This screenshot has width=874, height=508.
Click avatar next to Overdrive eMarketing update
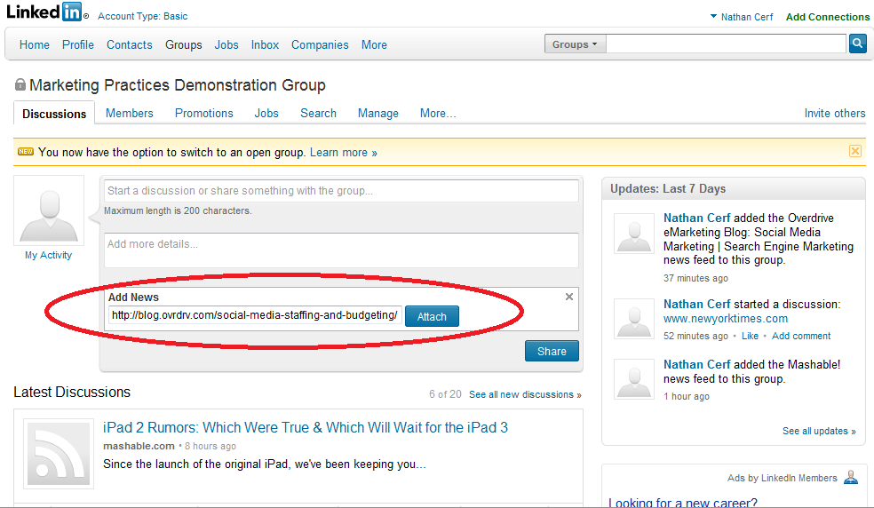pyautogui.click(x=634, y=233)
